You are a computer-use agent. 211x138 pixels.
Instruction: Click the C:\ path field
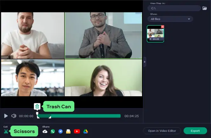point(174,8)
